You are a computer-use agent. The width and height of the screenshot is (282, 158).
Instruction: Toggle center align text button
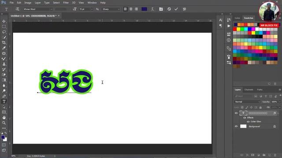click(x=131, y=9)
